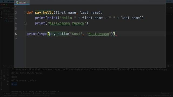
Task: Click line number 6 in the gutter
Action: coord(16,34)
